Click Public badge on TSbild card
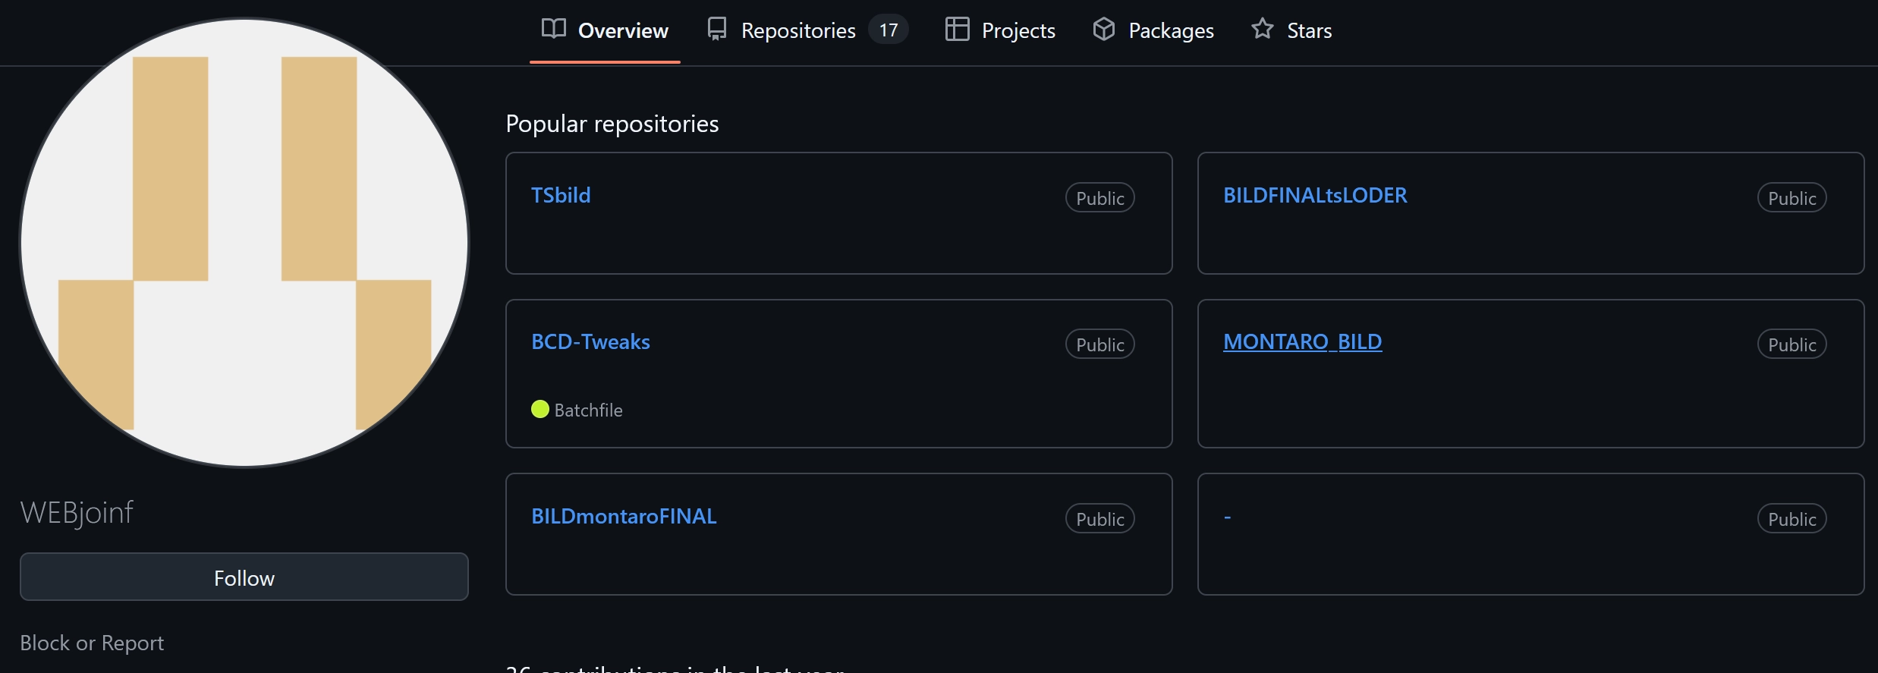The image size is (1878, 673). pyautogui.click(x=1099, y=197)
